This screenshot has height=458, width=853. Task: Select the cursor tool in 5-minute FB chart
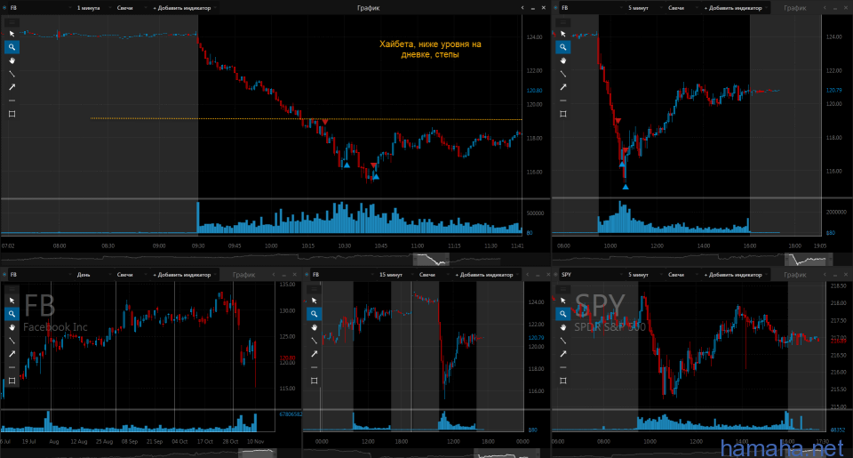click(563, 34)
